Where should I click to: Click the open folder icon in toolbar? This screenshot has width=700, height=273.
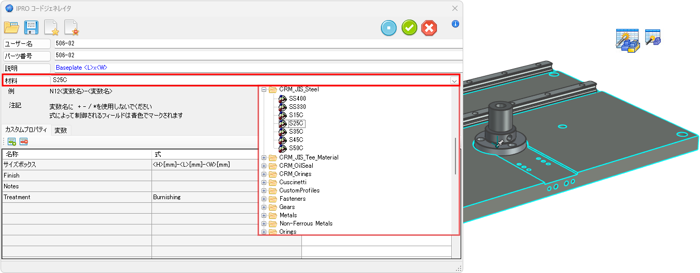coord(11,27)
